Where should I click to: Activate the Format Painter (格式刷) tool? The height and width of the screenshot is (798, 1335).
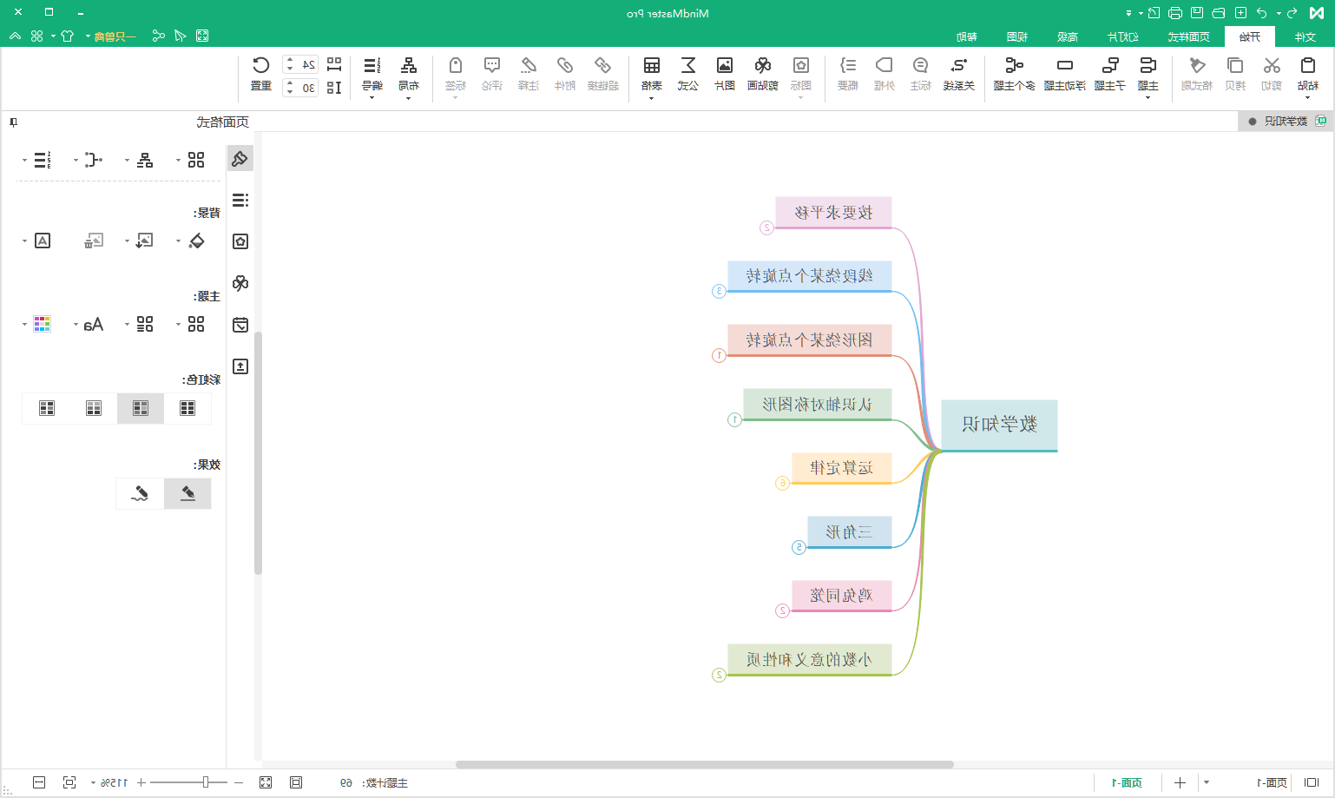(x=1197, y=66)
